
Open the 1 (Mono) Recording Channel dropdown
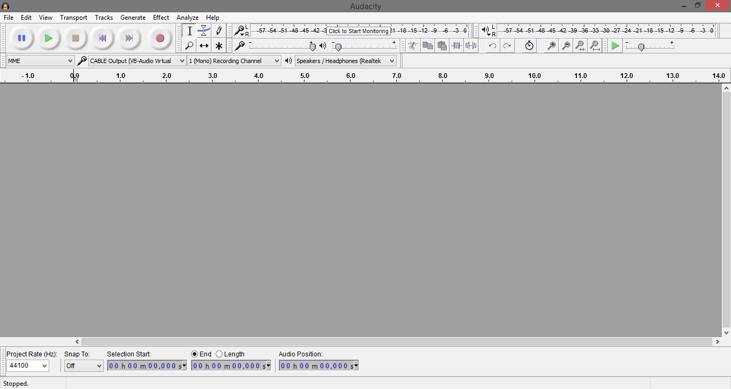(x=234, y=61)
